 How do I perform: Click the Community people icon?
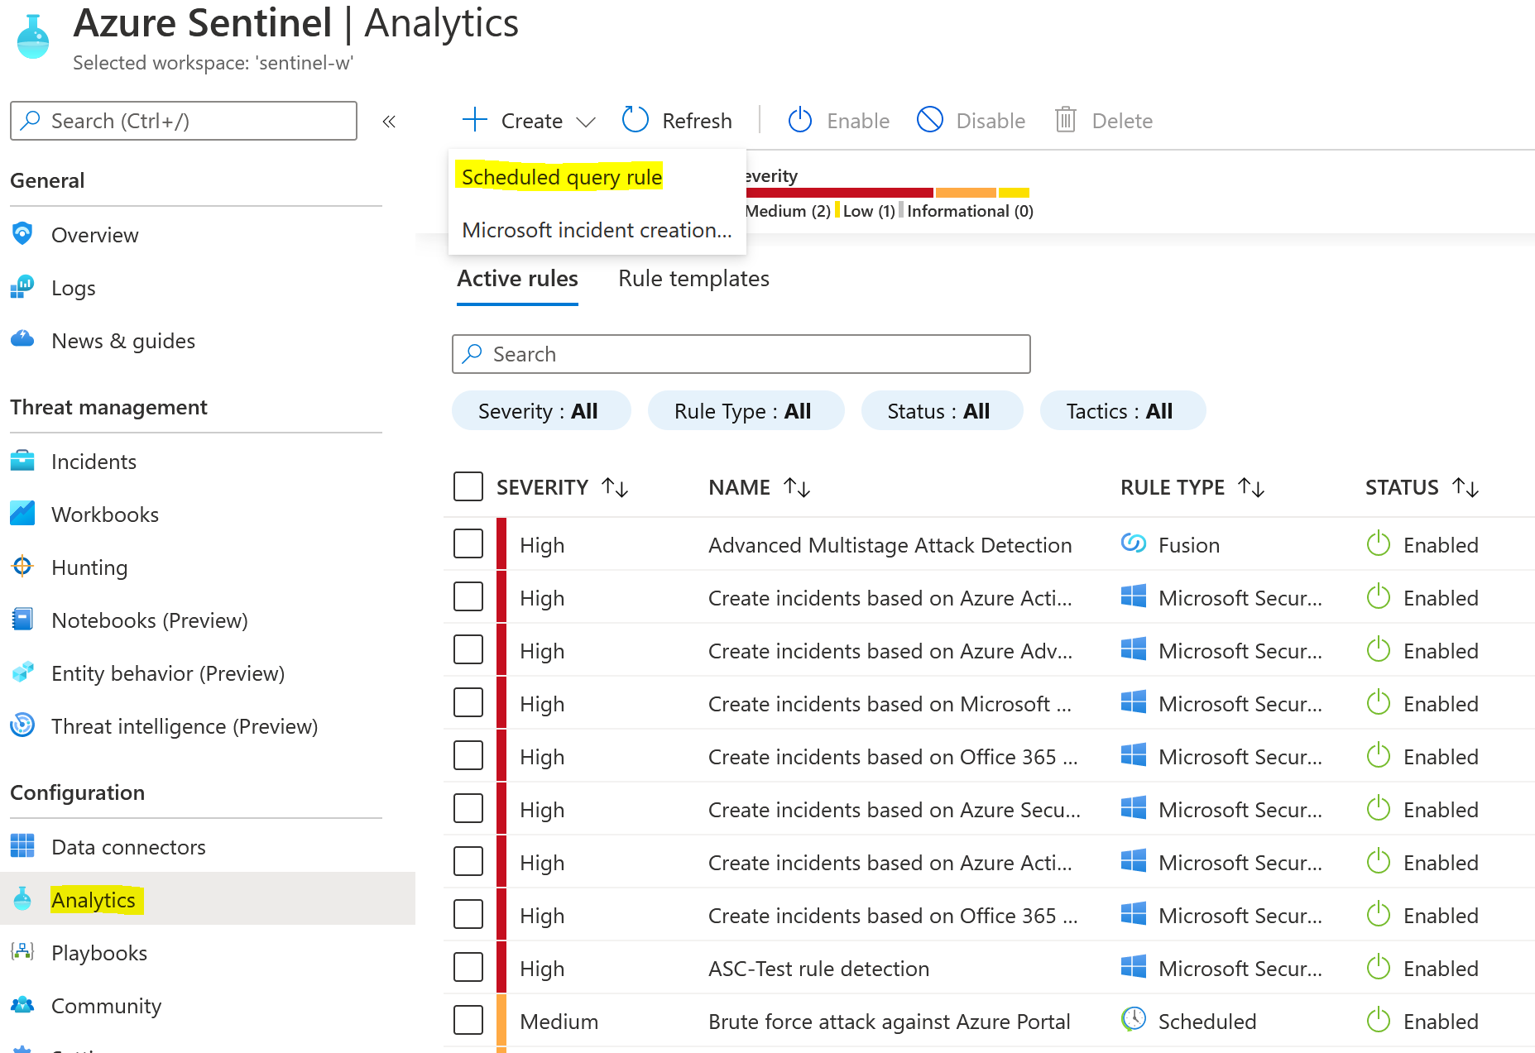pyautogui.click(x=22, y=1005)
